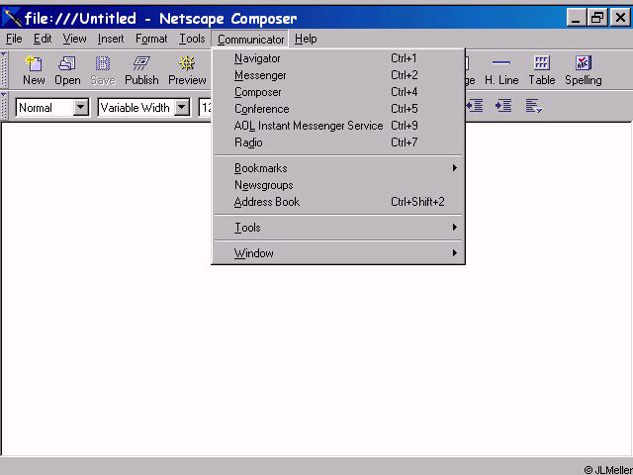Click the formatting toolbar's left grip handle
633x475 pixels.
[x=4, y=106]
